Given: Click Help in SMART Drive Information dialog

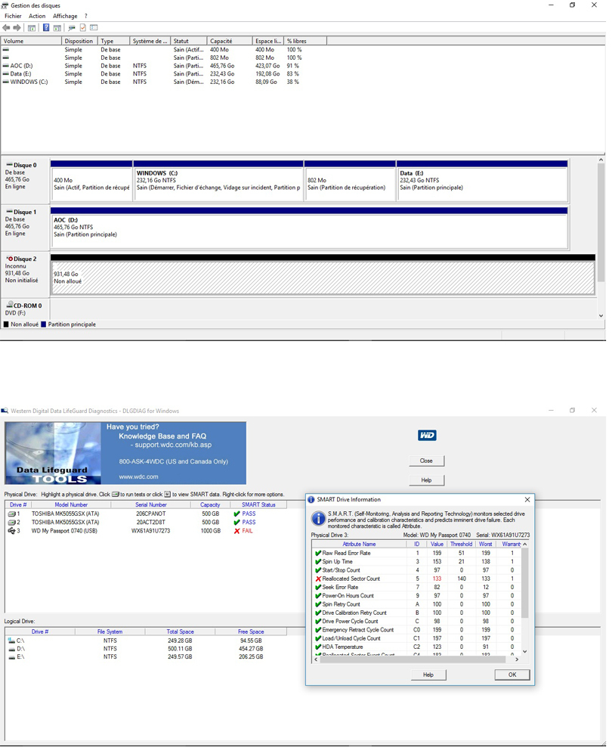Looking at the screenshot, I should click(x=428, y=675).
